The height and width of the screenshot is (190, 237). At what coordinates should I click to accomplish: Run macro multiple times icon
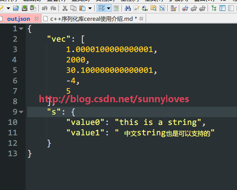[x=202, y=8]
